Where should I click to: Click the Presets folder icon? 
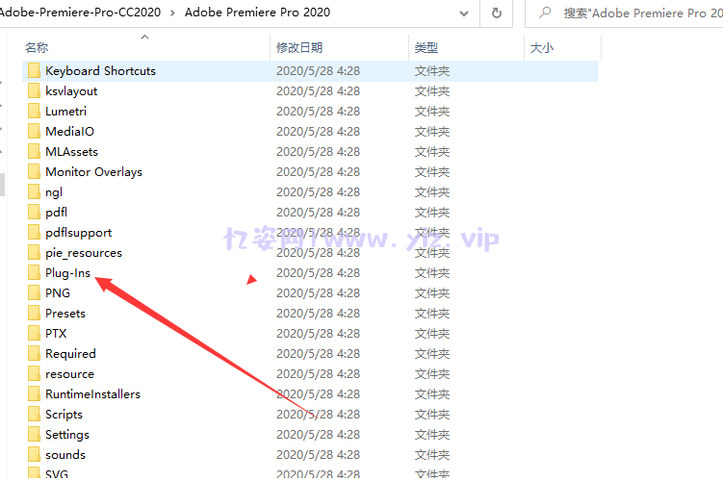(34, 314)
